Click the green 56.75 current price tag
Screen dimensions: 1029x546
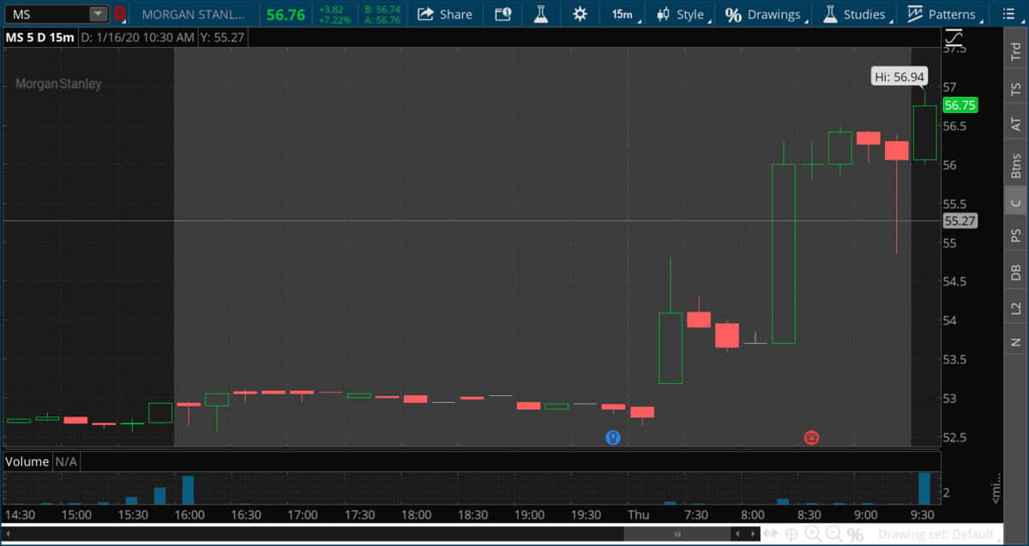(x=960, y=105)
